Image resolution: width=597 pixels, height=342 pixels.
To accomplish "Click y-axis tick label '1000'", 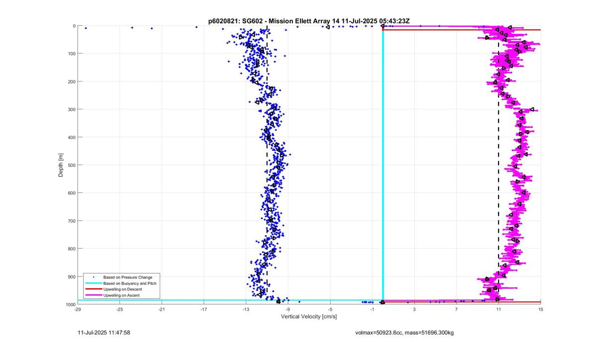I will pyautogui.click(x=70, y=304).
